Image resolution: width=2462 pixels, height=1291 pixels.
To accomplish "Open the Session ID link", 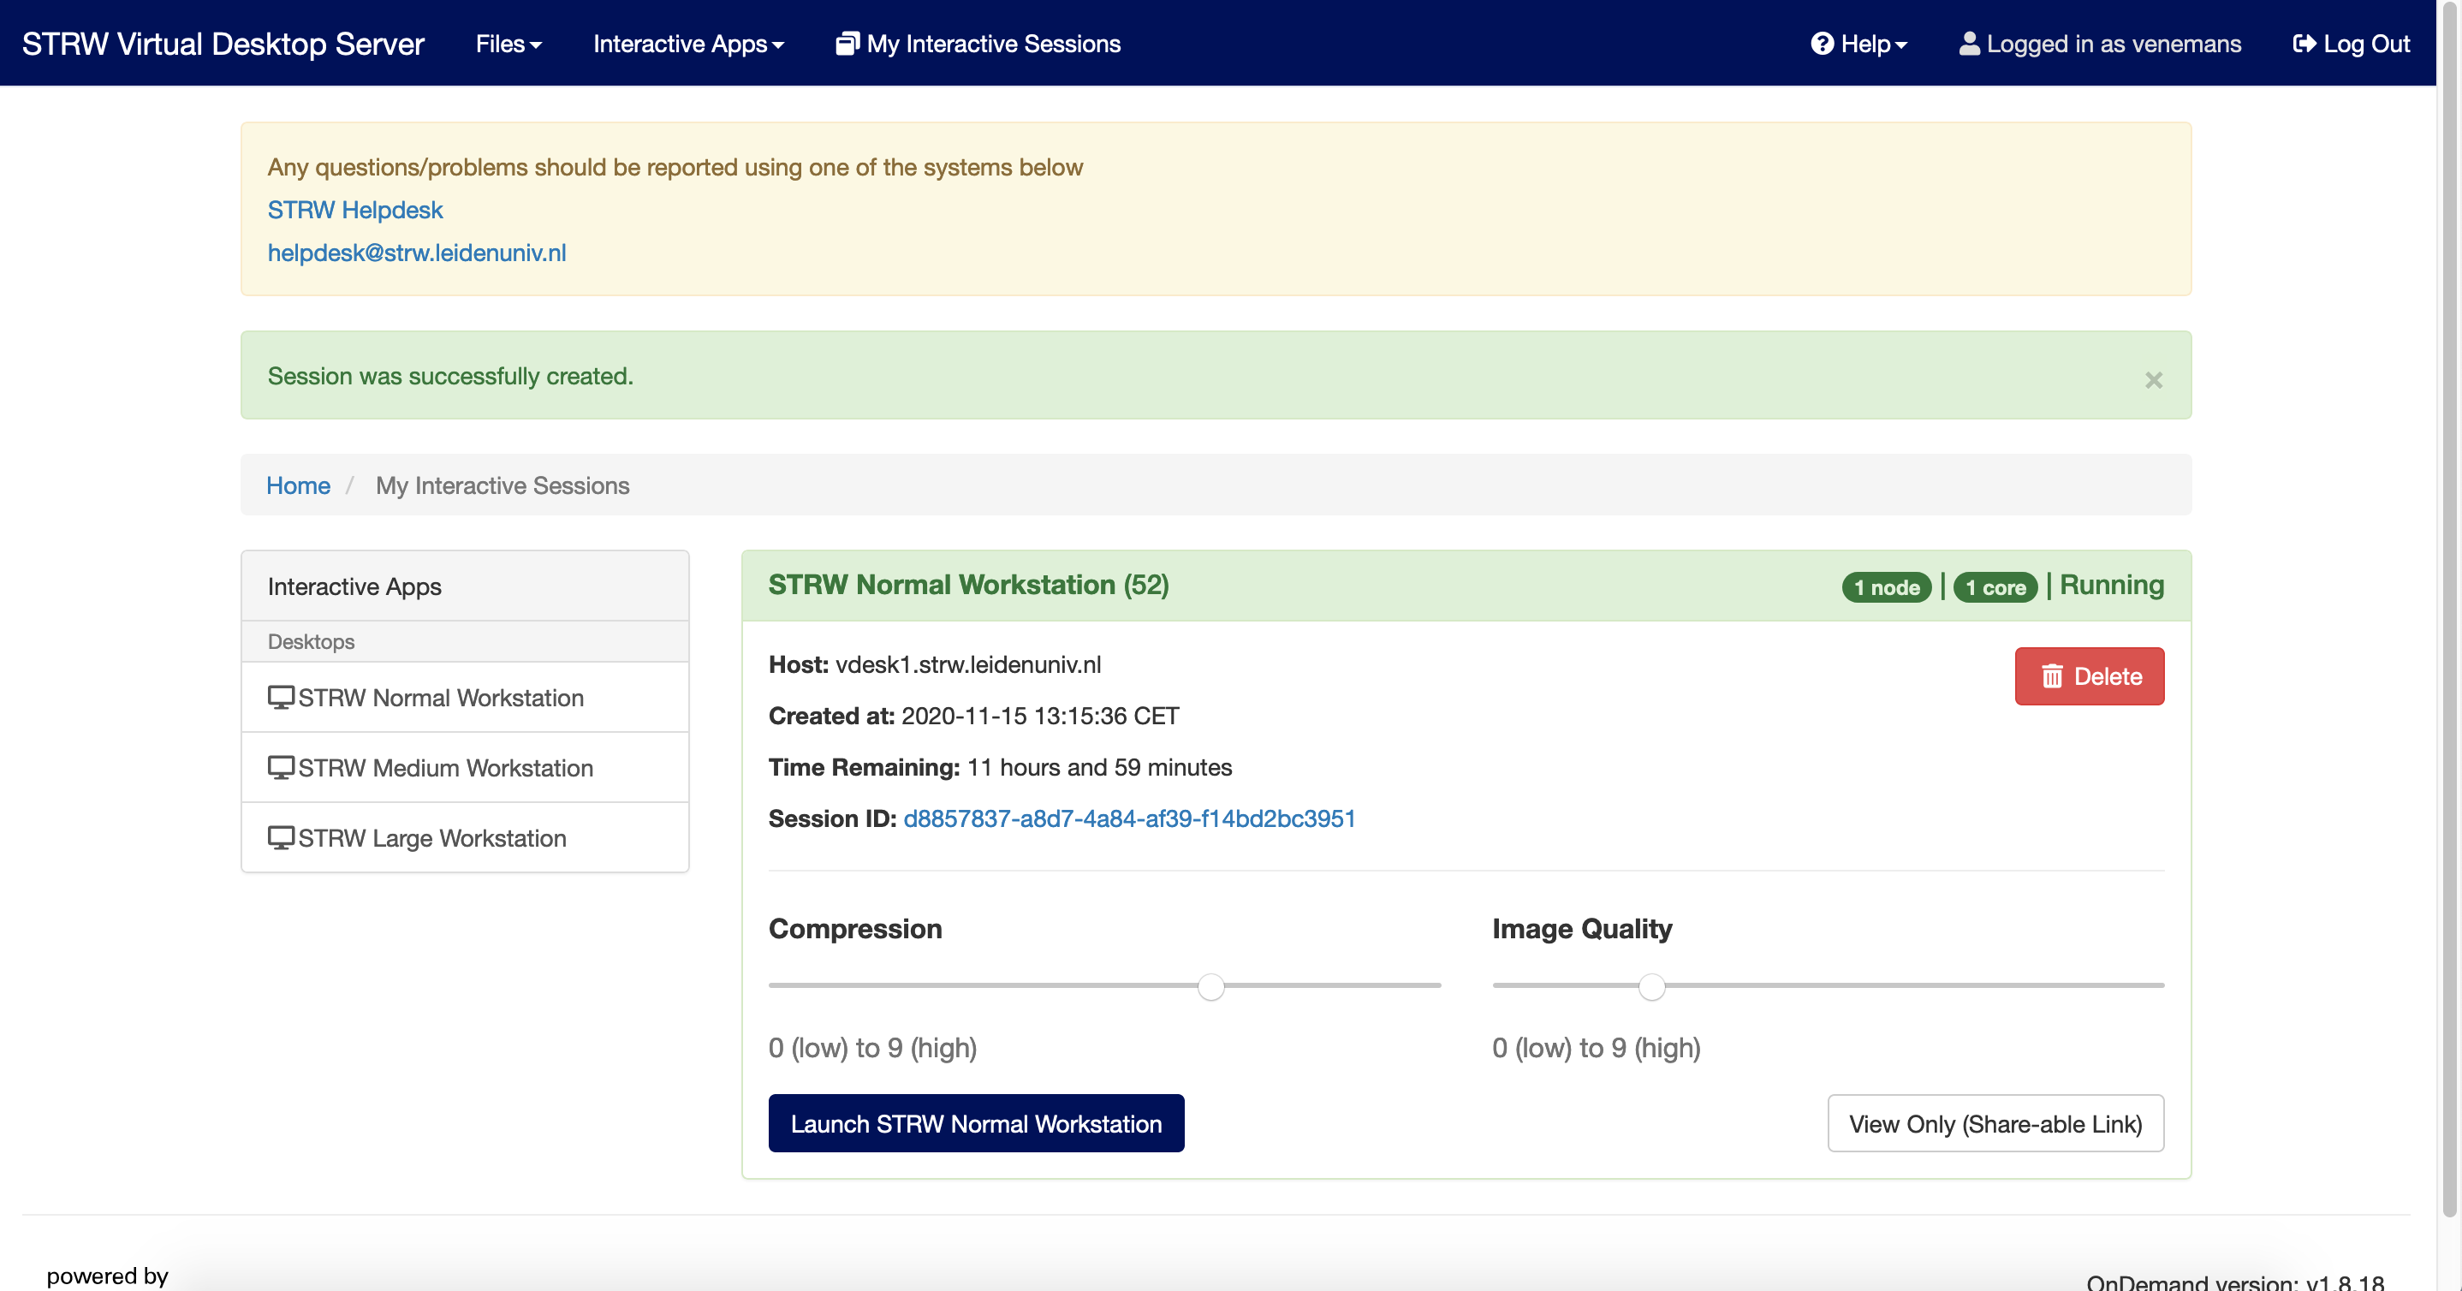I will pyautogui.click(x=1129, y=818).
